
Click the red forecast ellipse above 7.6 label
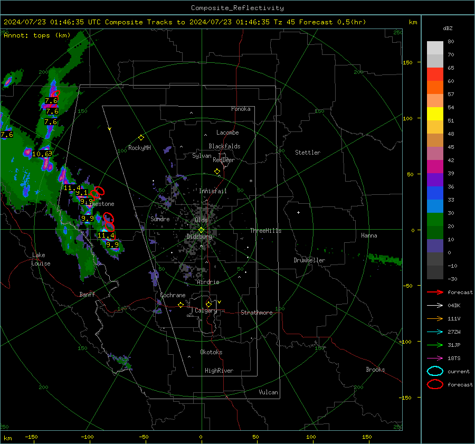56,93
